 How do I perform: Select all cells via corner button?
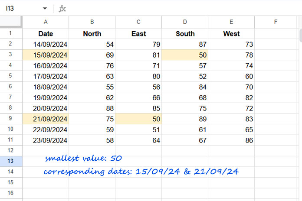11,22
